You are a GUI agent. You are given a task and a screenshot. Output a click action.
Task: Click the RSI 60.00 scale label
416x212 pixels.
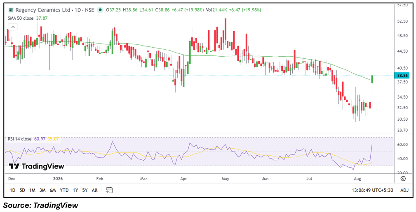pyautogui.click(x=403, y=145)
